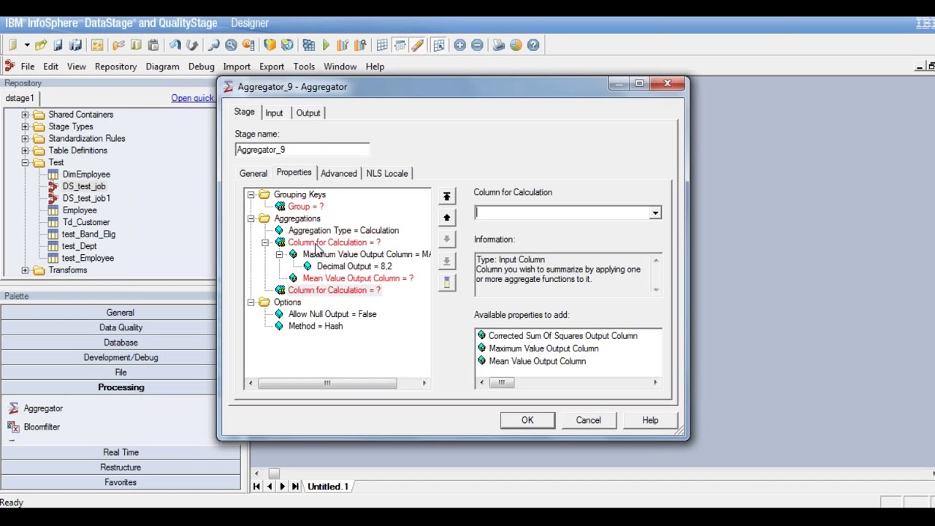Move selected property up arrow button
Image resolution: width=935 pixels, height=526 pixels.
click(447, 218)
